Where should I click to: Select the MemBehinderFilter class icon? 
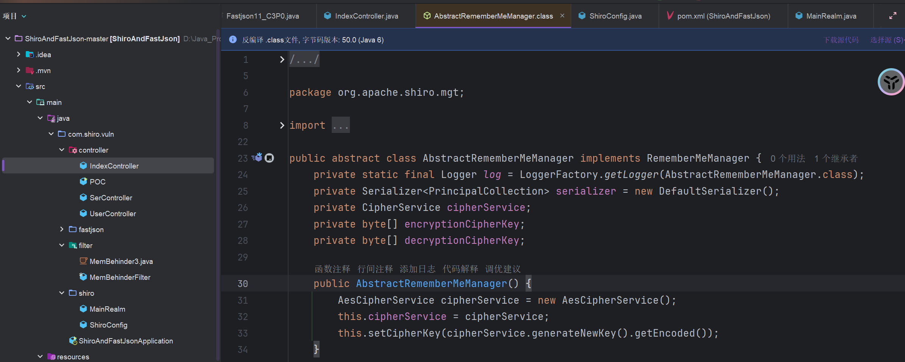(83, 277)
